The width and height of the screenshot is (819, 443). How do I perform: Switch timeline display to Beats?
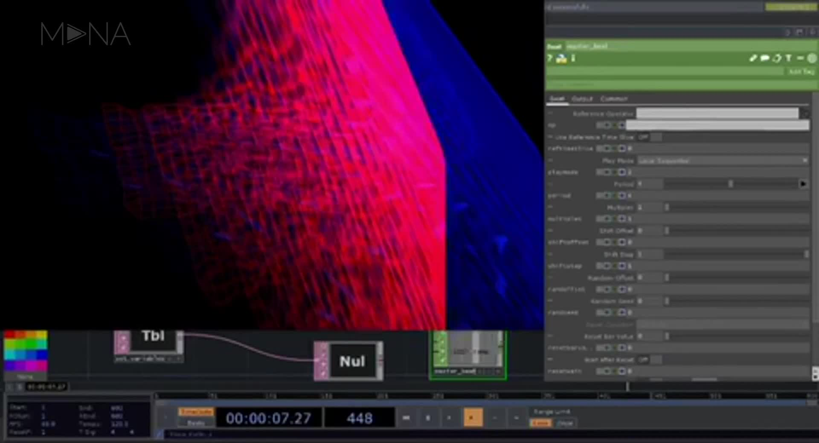[196, 423]
